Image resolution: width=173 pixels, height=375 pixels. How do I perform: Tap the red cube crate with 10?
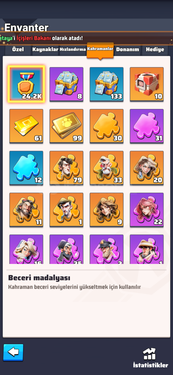tap(147, 84)
